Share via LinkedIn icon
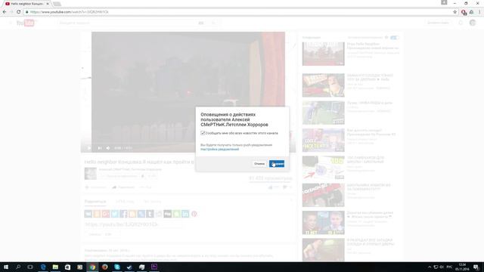484x272 pixels. pyautogui.click(x=185, y=214)
